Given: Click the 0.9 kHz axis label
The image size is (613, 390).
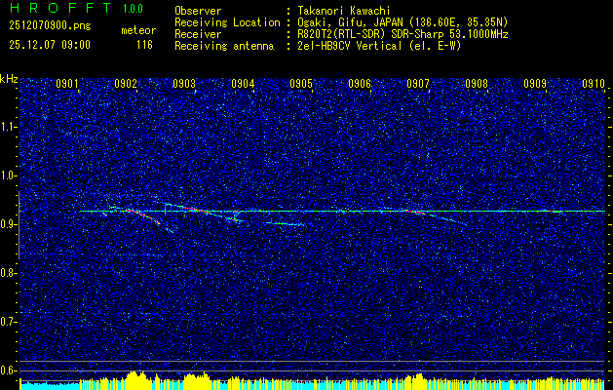Looking at the screenshot, I should click(x=9, y=224).
